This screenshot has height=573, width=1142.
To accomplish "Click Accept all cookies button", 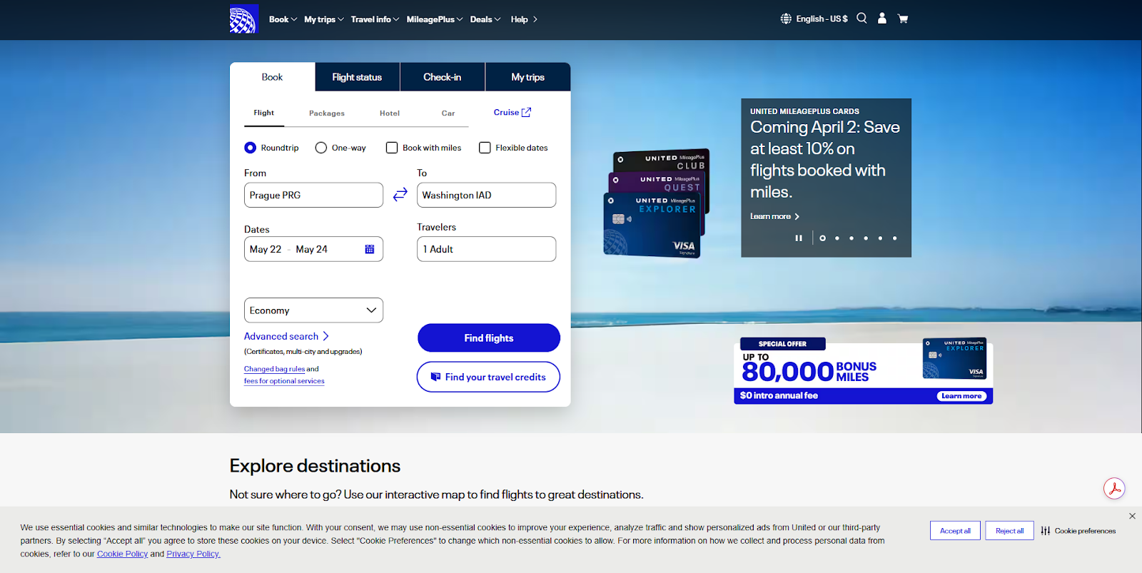I will (x=955, y=531).
